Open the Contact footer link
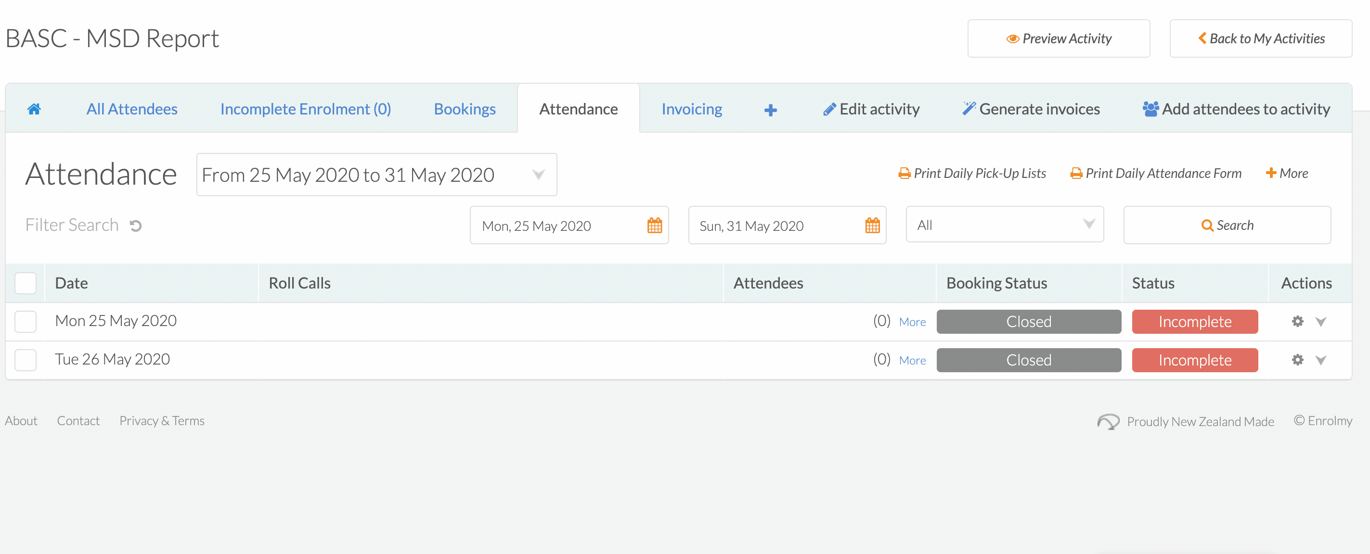 pyautogui.click(x=78, y=421)
